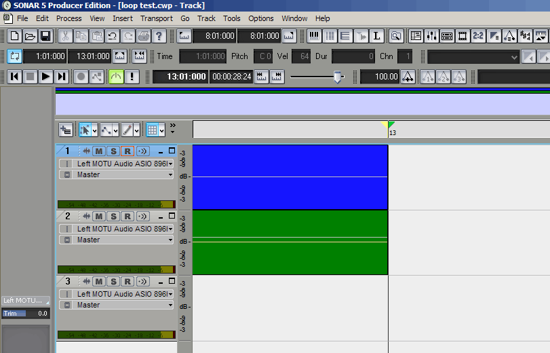Mute track 1
The height and width of the screenshot is (353, 550).
[x=99, y=151]
